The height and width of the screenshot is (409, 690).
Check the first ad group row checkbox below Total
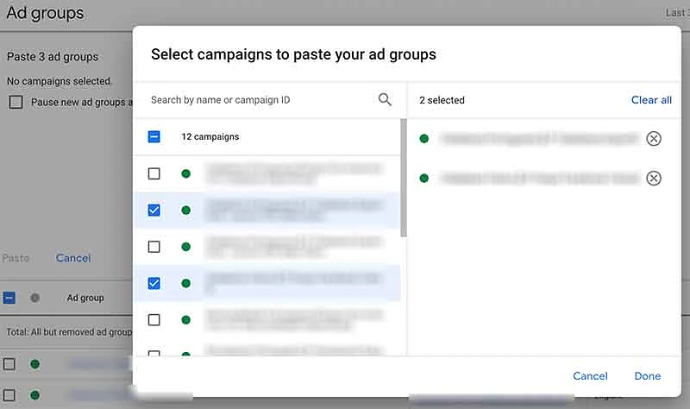(x=9, y=364)
